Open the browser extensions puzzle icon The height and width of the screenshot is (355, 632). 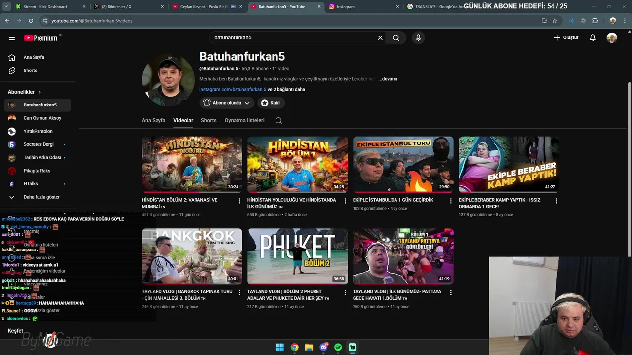click(595, 21)
